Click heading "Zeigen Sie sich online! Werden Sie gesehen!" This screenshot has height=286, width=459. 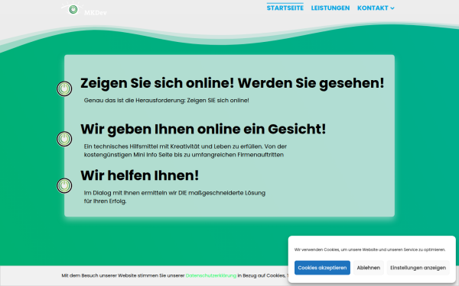[x=232, y=83]
